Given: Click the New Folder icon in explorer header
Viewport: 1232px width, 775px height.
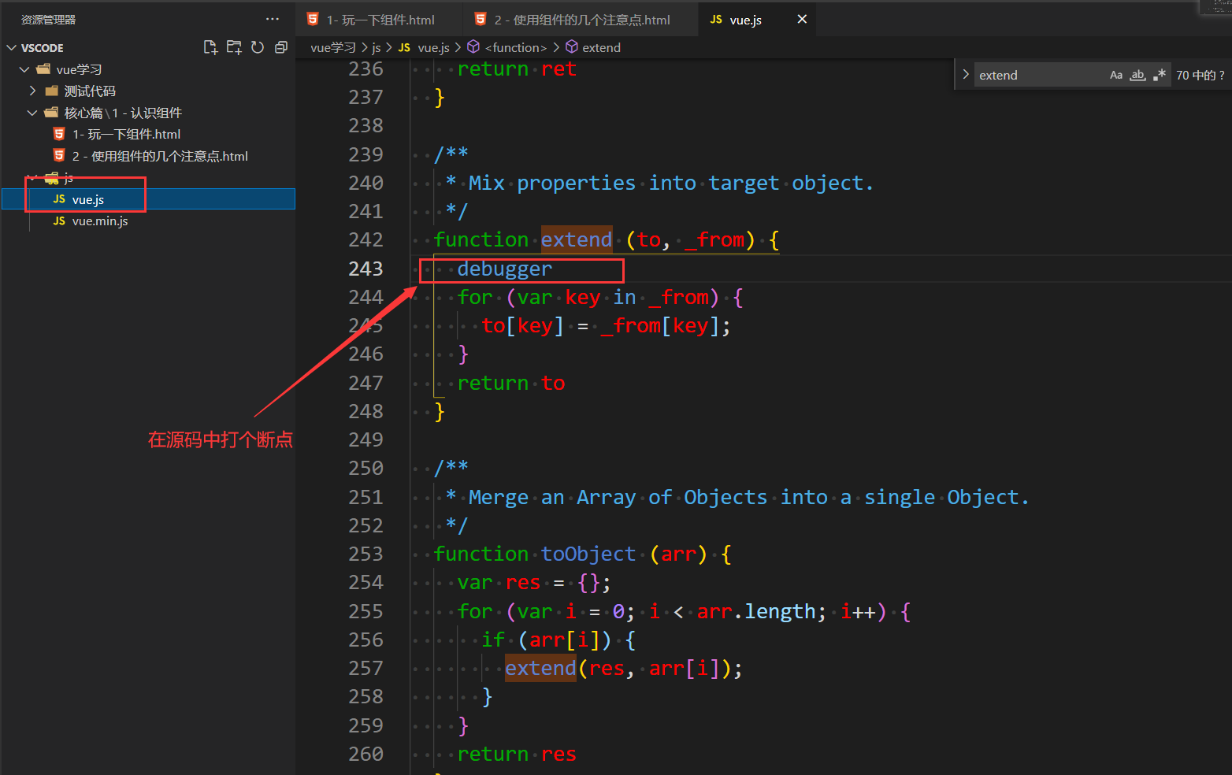Looking at the screenshot, I should coord(234,47).
